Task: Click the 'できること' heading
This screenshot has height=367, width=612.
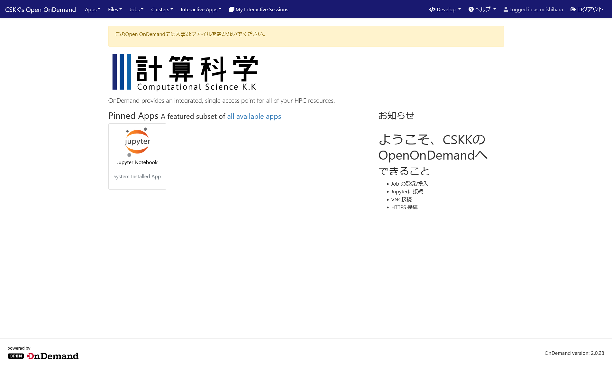Action: (404, 171)
